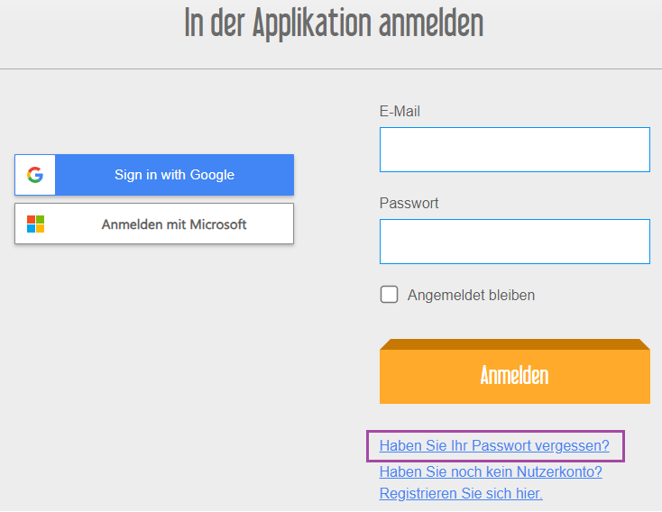Submit with the orange Anmelden button

coord(515,371)
